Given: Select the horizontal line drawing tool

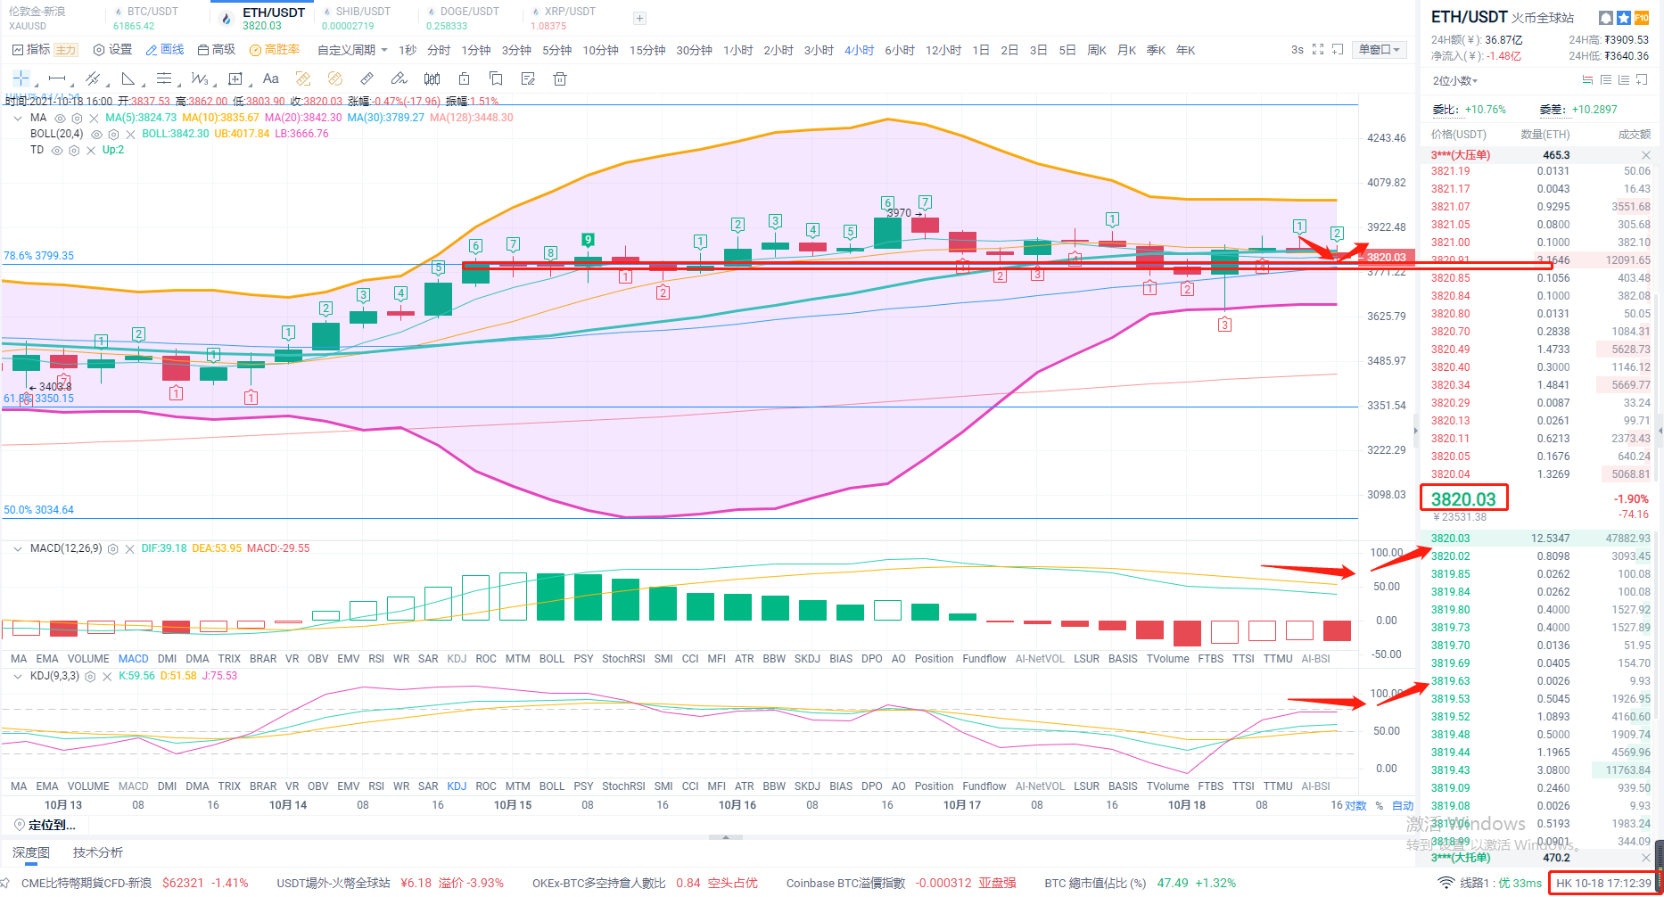Looking at the screenshot, I should tap(57, 78).
